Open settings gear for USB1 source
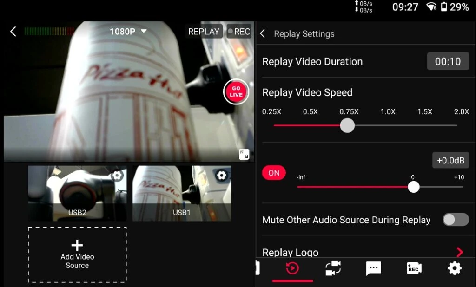 click(222, 175)
